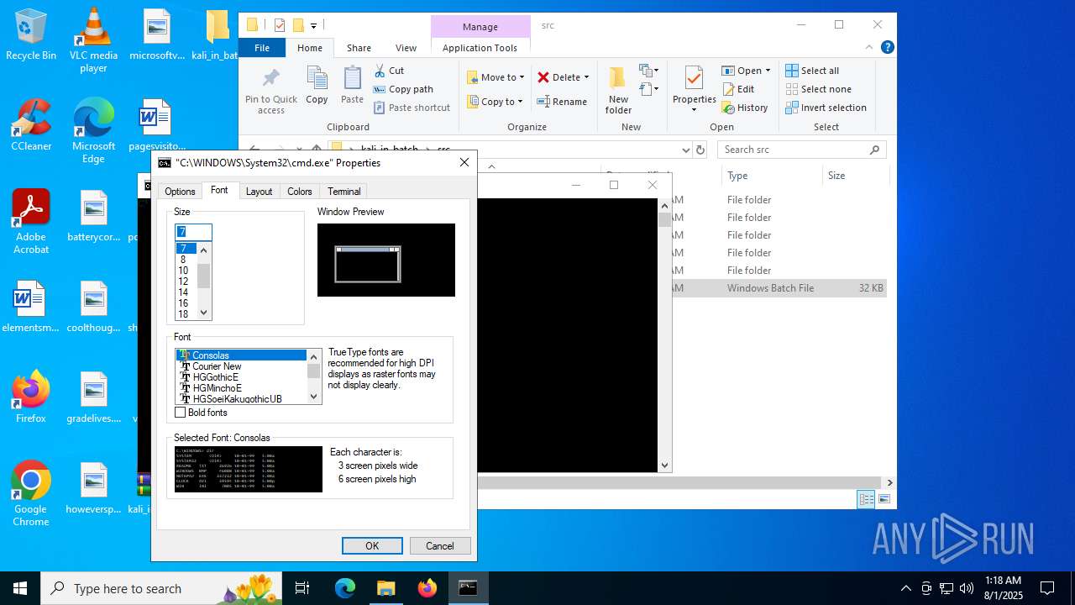Select VLC media player desktop icon
This screenshot has width=1075, height=605.
93,40
